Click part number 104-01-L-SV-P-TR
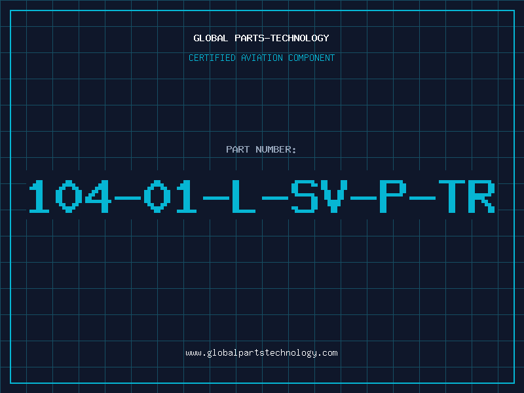The width and height of the screenshot is (524, 393). 262,196
